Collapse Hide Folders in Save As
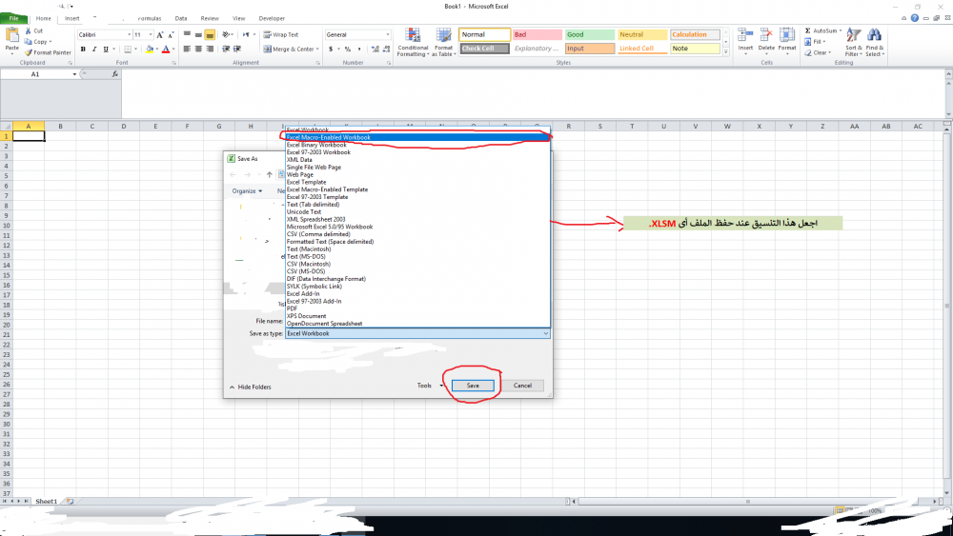This screenshot has width=953, height=536. (251, 387)
